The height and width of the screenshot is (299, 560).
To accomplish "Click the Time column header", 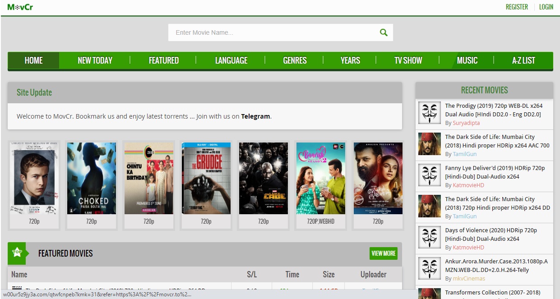I will (x=292, y=274).
